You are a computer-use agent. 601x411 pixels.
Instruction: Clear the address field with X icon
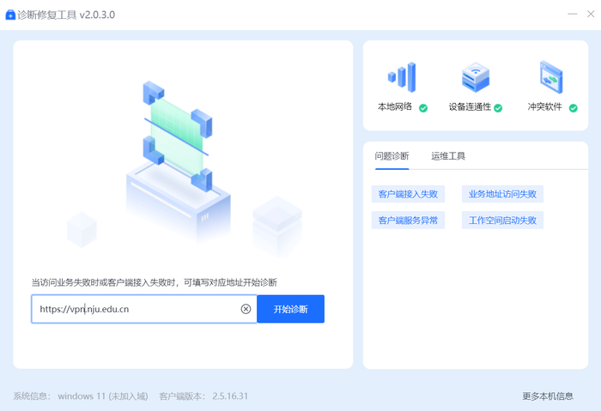(x=246, y=309)
